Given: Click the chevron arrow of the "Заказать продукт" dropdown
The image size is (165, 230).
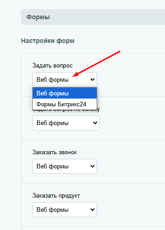Looking at the screenshot, I should (x=93, y=209).
